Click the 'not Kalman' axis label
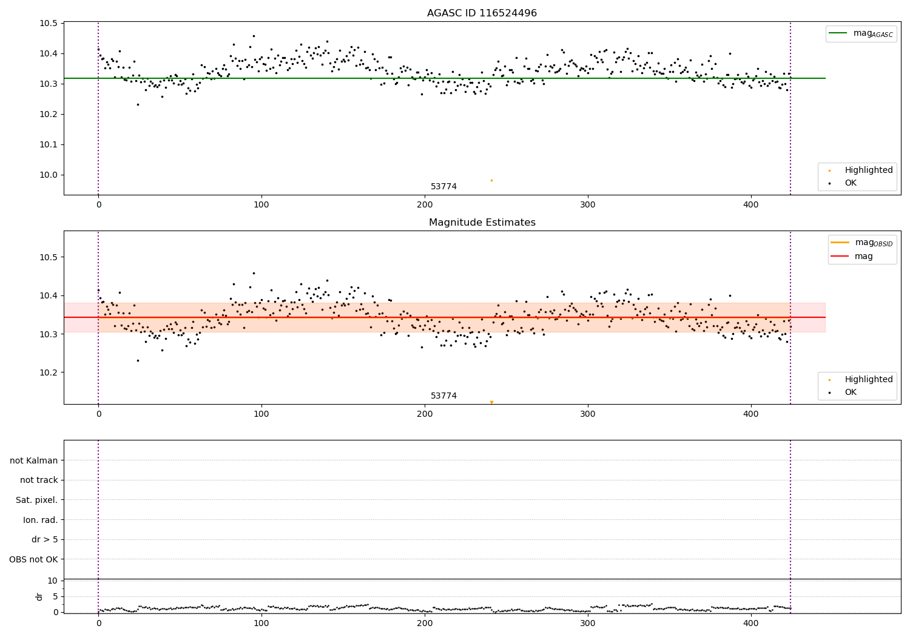 34,460
